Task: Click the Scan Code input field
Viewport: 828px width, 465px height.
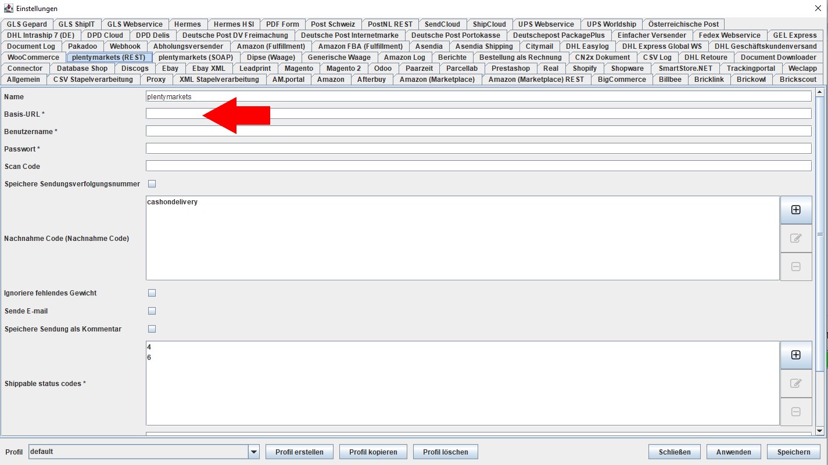Action: pyautogui.click(x=478, y=166)
